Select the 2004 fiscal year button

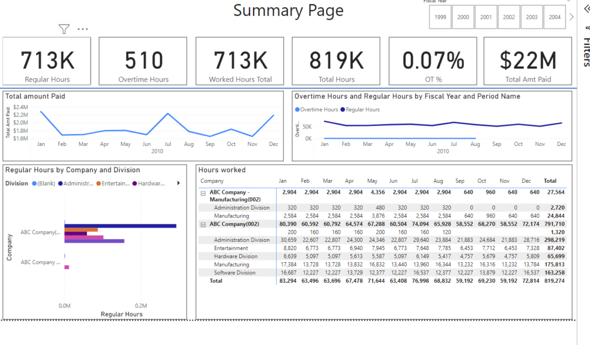(x=554, y=17)
